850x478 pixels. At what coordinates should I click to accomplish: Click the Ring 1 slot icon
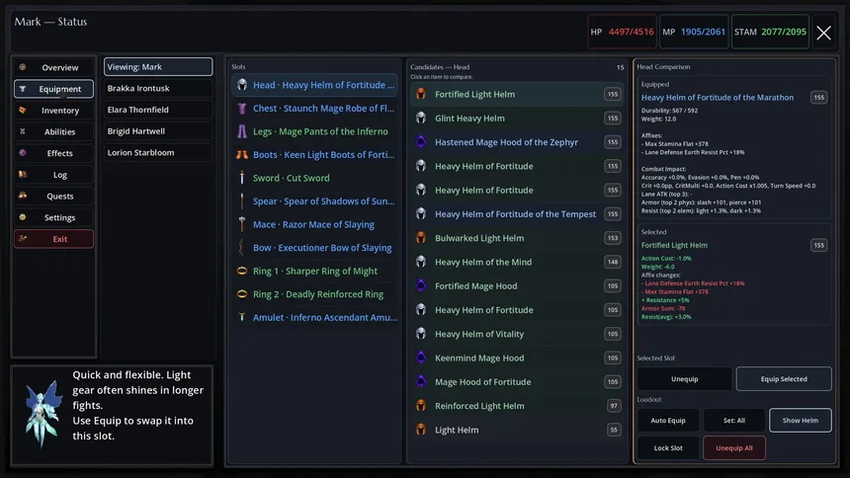(242, 271)
